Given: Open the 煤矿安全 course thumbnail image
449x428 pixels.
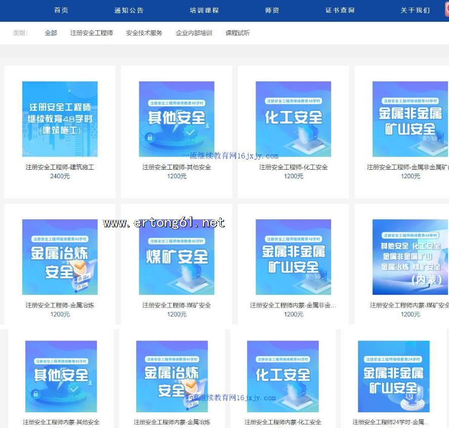Looking at the screenshot, I should coord(177,257).
